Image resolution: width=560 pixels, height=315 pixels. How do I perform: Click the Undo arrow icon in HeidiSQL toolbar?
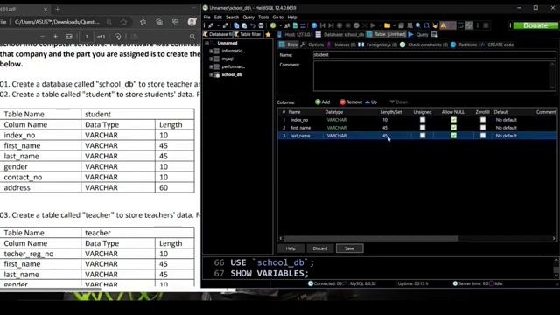pyautogui.click(x=253, y=25)
